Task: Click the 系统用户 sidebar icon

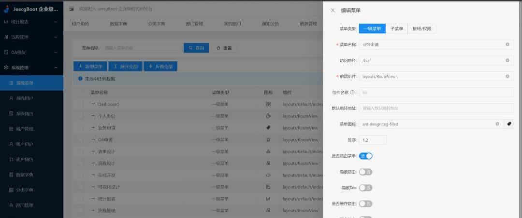Action: click(x=11, y=98)
